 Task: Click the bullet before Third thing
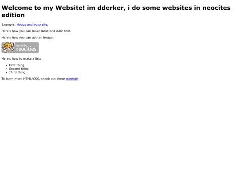click(x=6, y=72)
